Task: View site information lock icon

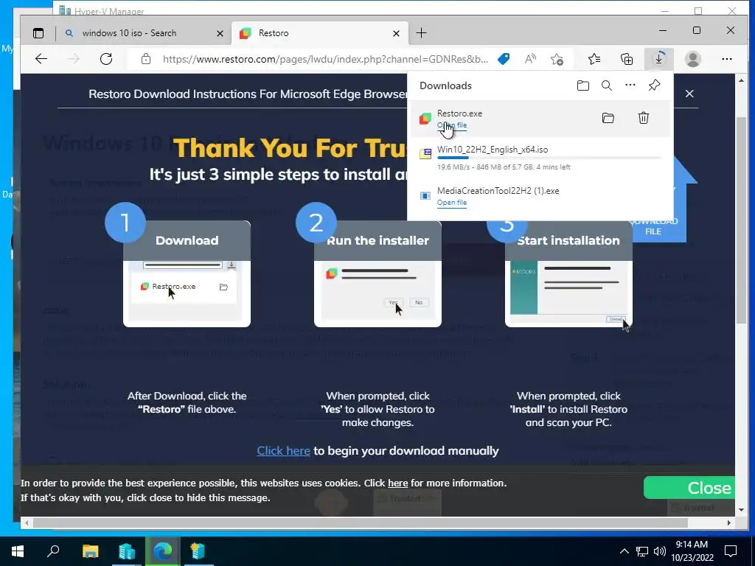Action: 146,59
